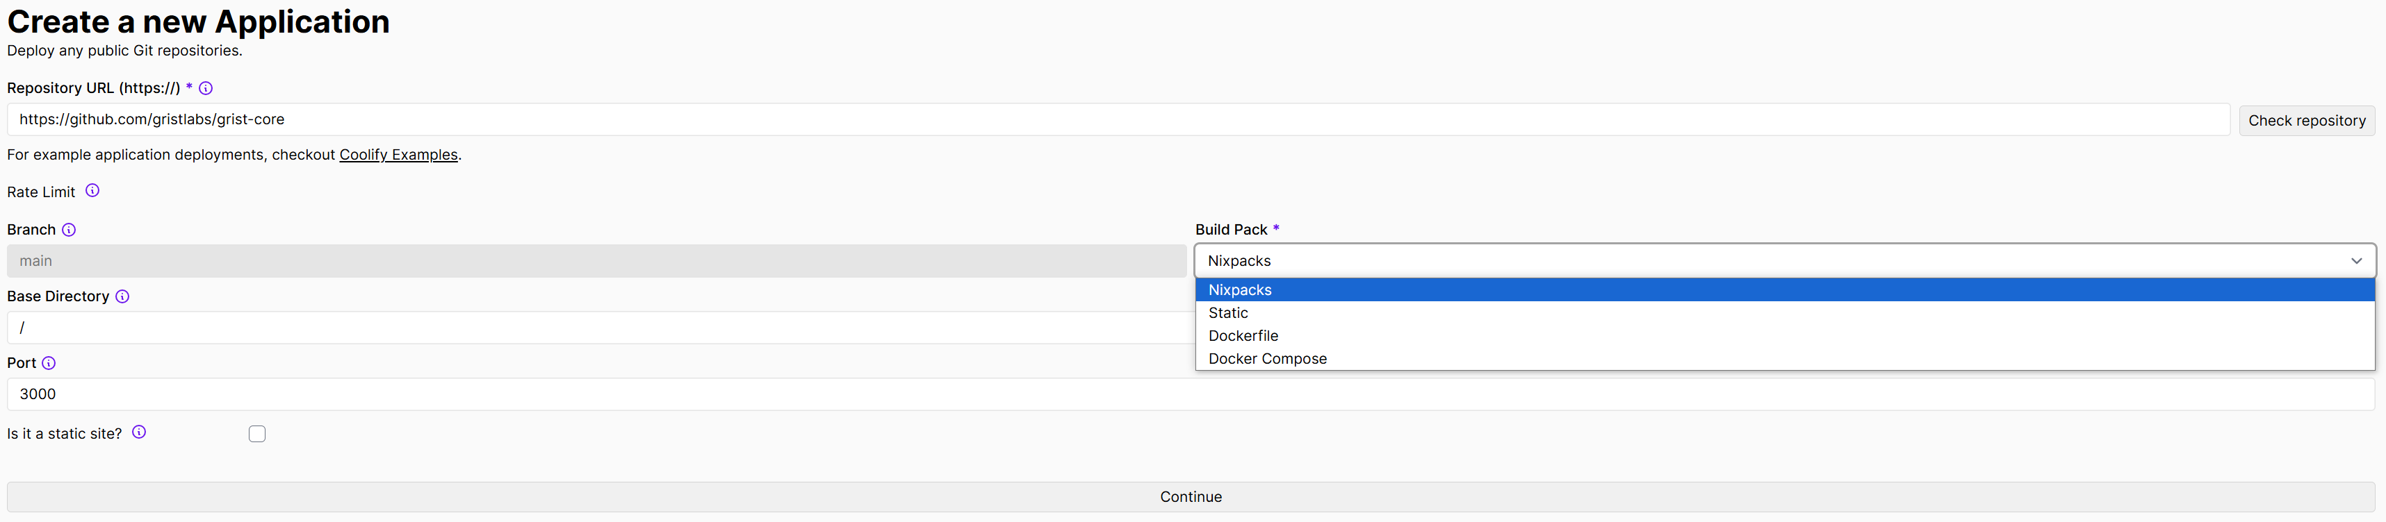The image size is (2386, 522).
Task: Click the Continue button
Action: click(1191, 497)
